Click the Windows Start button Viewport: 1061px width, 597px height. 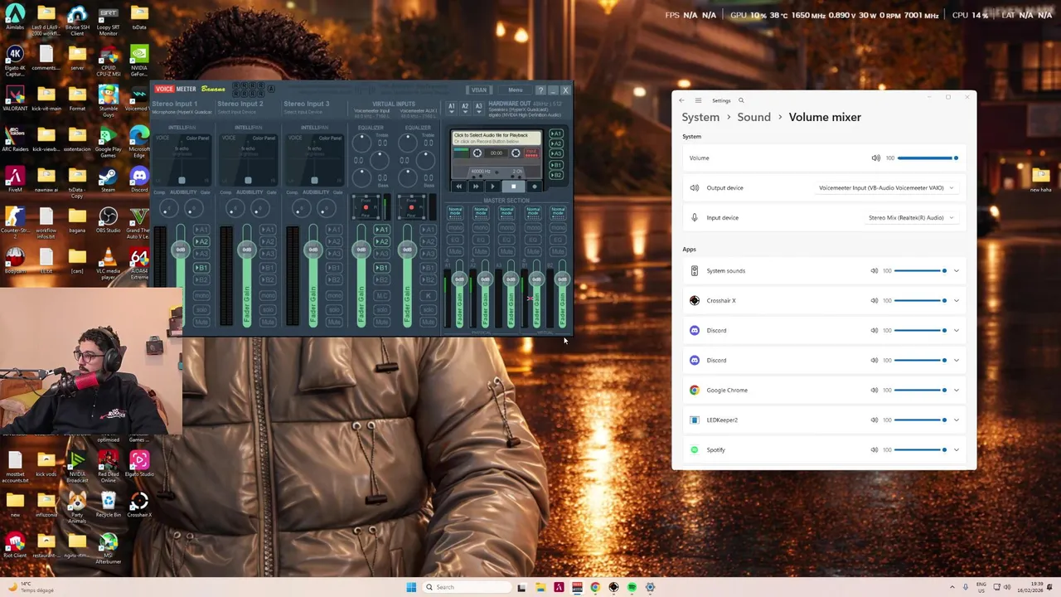411,587
